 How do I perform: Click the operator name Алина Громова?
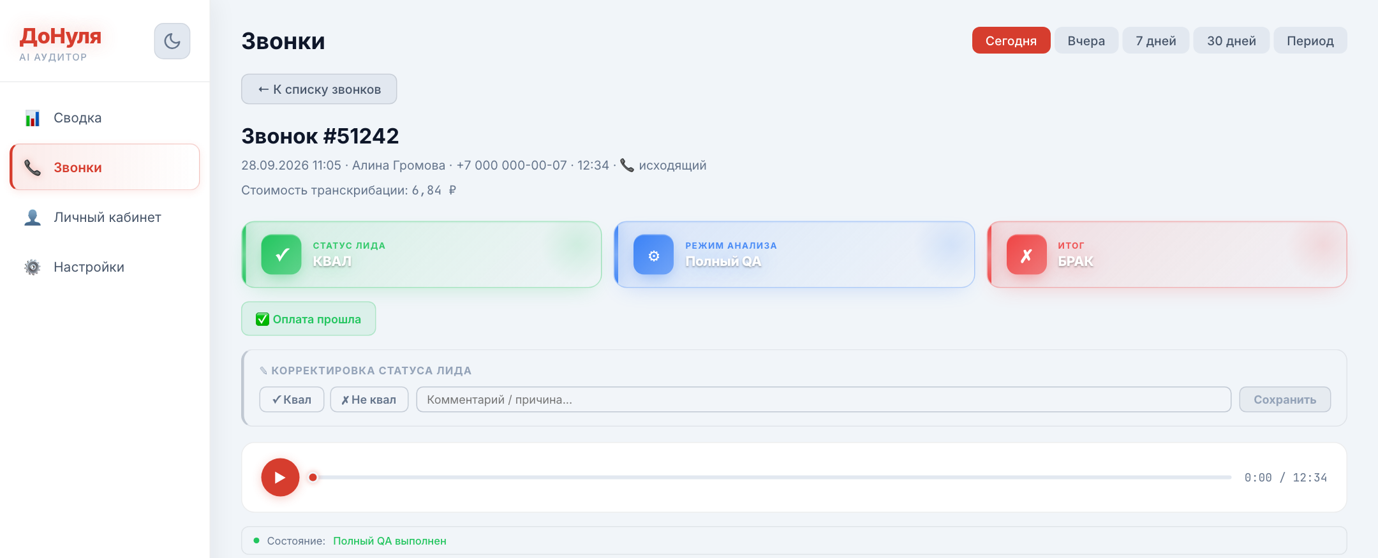399,165
